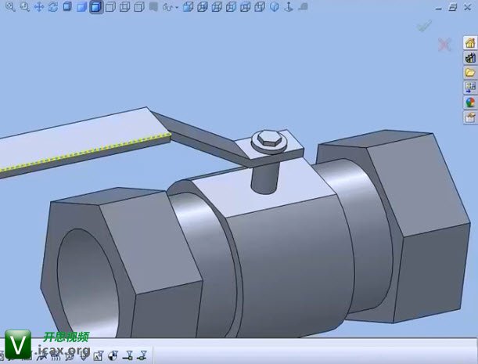Click the greyed icon after Normal To

[x=303, y=7]
